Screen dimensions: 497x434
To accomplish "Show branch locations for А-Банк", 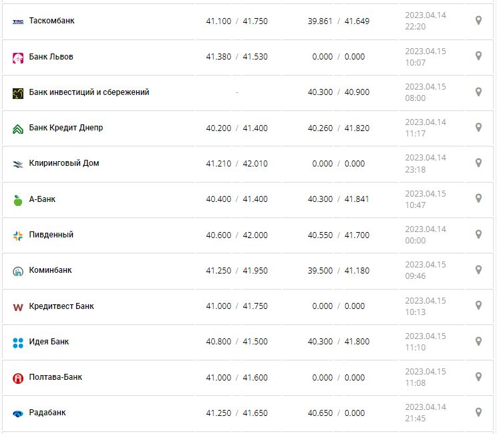I will (478, 199).
